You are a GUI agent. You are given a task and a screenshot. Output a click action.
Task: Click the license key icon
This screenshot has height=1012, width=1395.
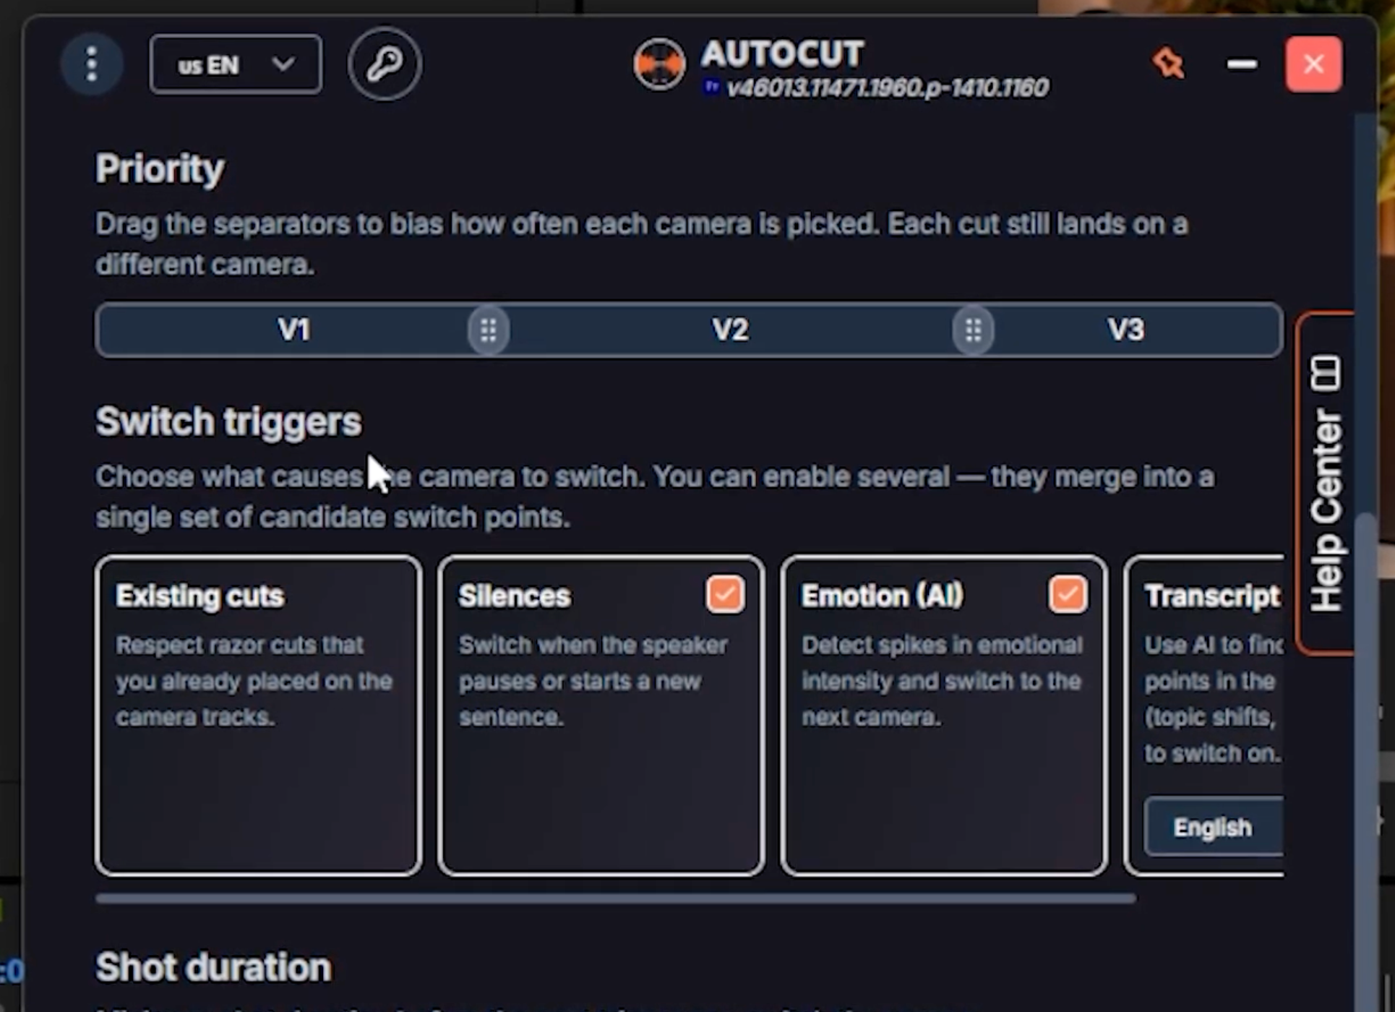[385, 64]
